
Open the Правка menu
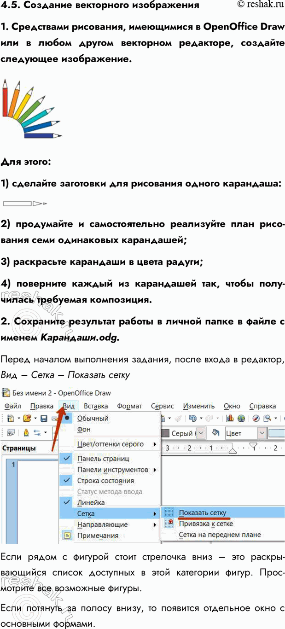pyautogui.click(x=41, y=406)
